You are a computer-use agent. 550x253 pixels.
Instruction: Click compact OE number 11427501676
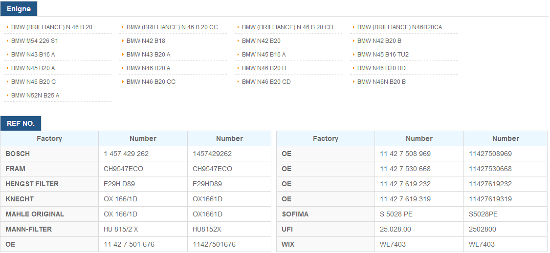[x=214, y=244]
